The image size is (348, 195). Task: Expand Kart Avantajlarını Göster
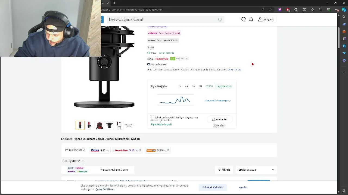(114, 170)
